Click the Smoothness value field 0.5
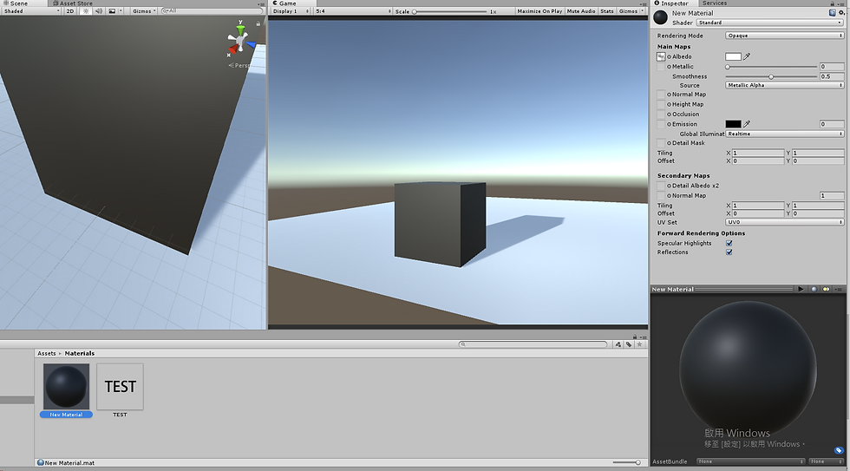 pos(832,76)
